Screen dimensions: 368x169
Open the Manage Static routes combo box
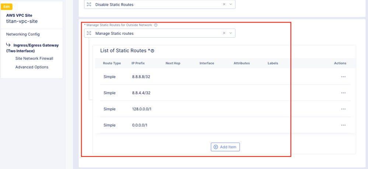pos(155,33)
